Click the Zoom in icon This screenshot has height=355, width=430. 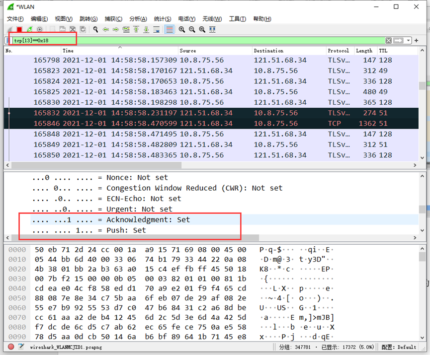click(183, 29)
